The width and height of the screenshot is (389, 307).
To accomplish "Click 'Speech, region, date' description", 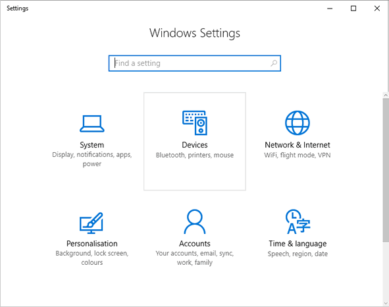I will tap(298, 254).
